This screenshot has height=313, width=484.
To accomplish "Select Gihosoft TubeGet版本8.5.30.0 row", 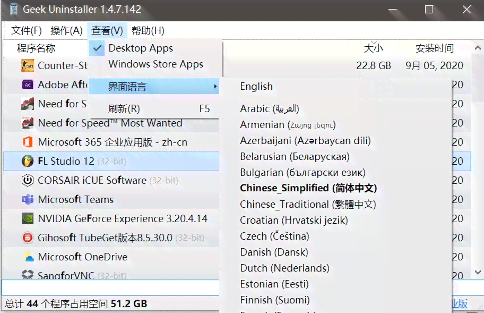I will pyautogui.click(x=111, y=238).
